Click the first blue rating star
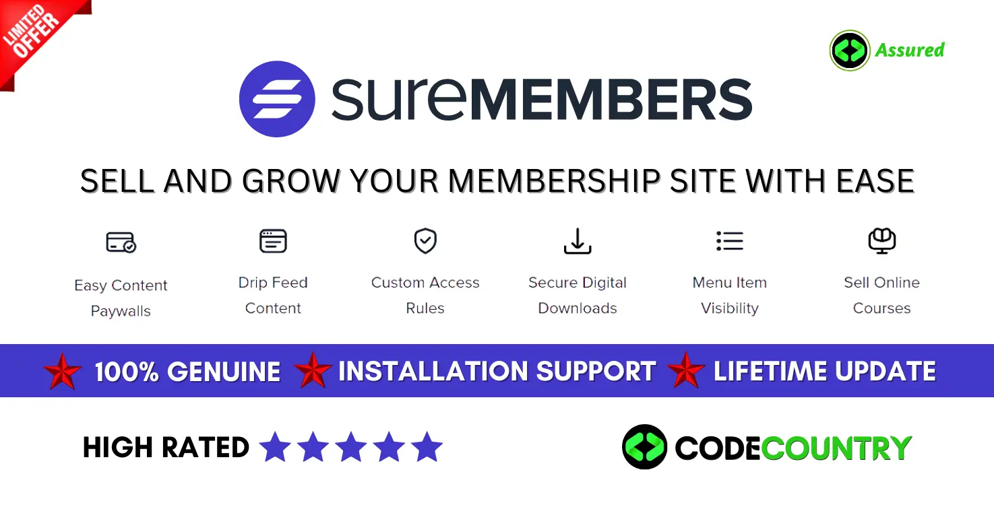Image resolution: width=994 pixels, height=505 pixels. (x=275, y=447)
